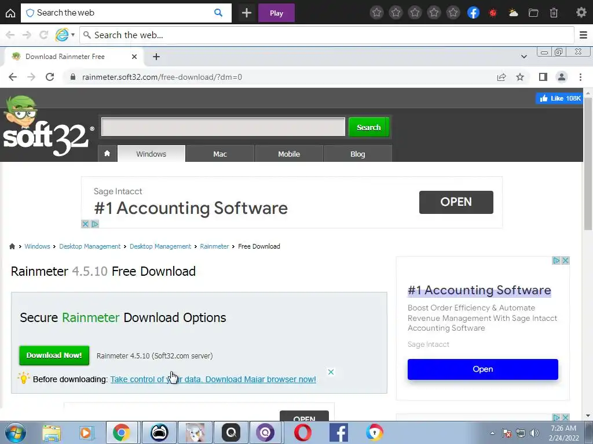Viewport: 593px width, 444px height.
Task: Click the green Download Now! button
Action: (x=54, y=356)
